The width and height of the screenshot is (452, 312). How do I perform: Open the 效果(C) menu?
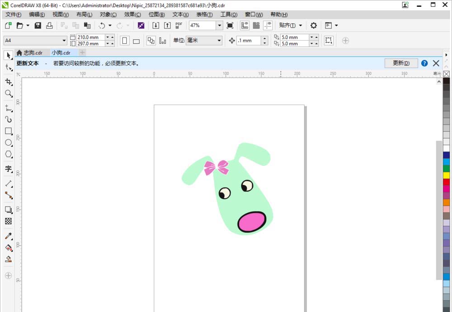[132, 14]
